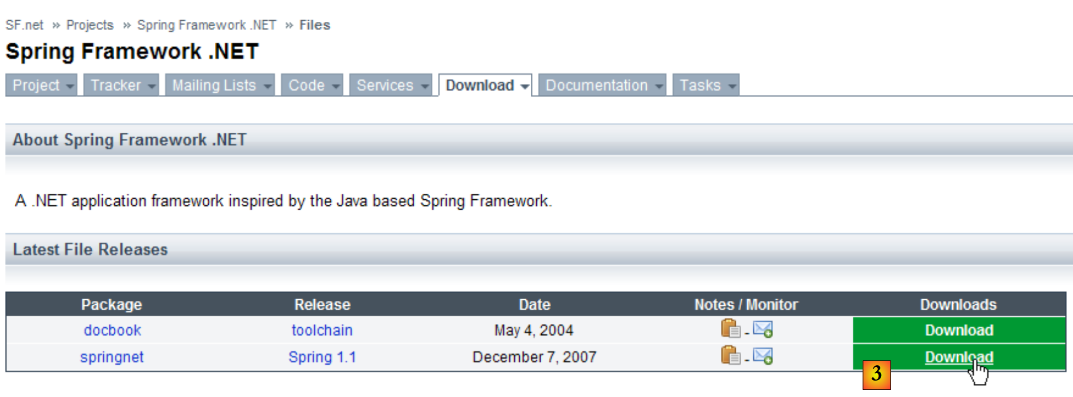The height and width of the screenshot is (397, 1073).
Task: Go to SF.net breadcrumb link
Action: [x=25, y=25]
